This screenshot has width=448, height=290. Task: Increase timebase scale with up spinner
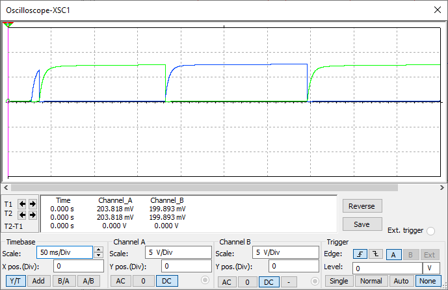99,250
